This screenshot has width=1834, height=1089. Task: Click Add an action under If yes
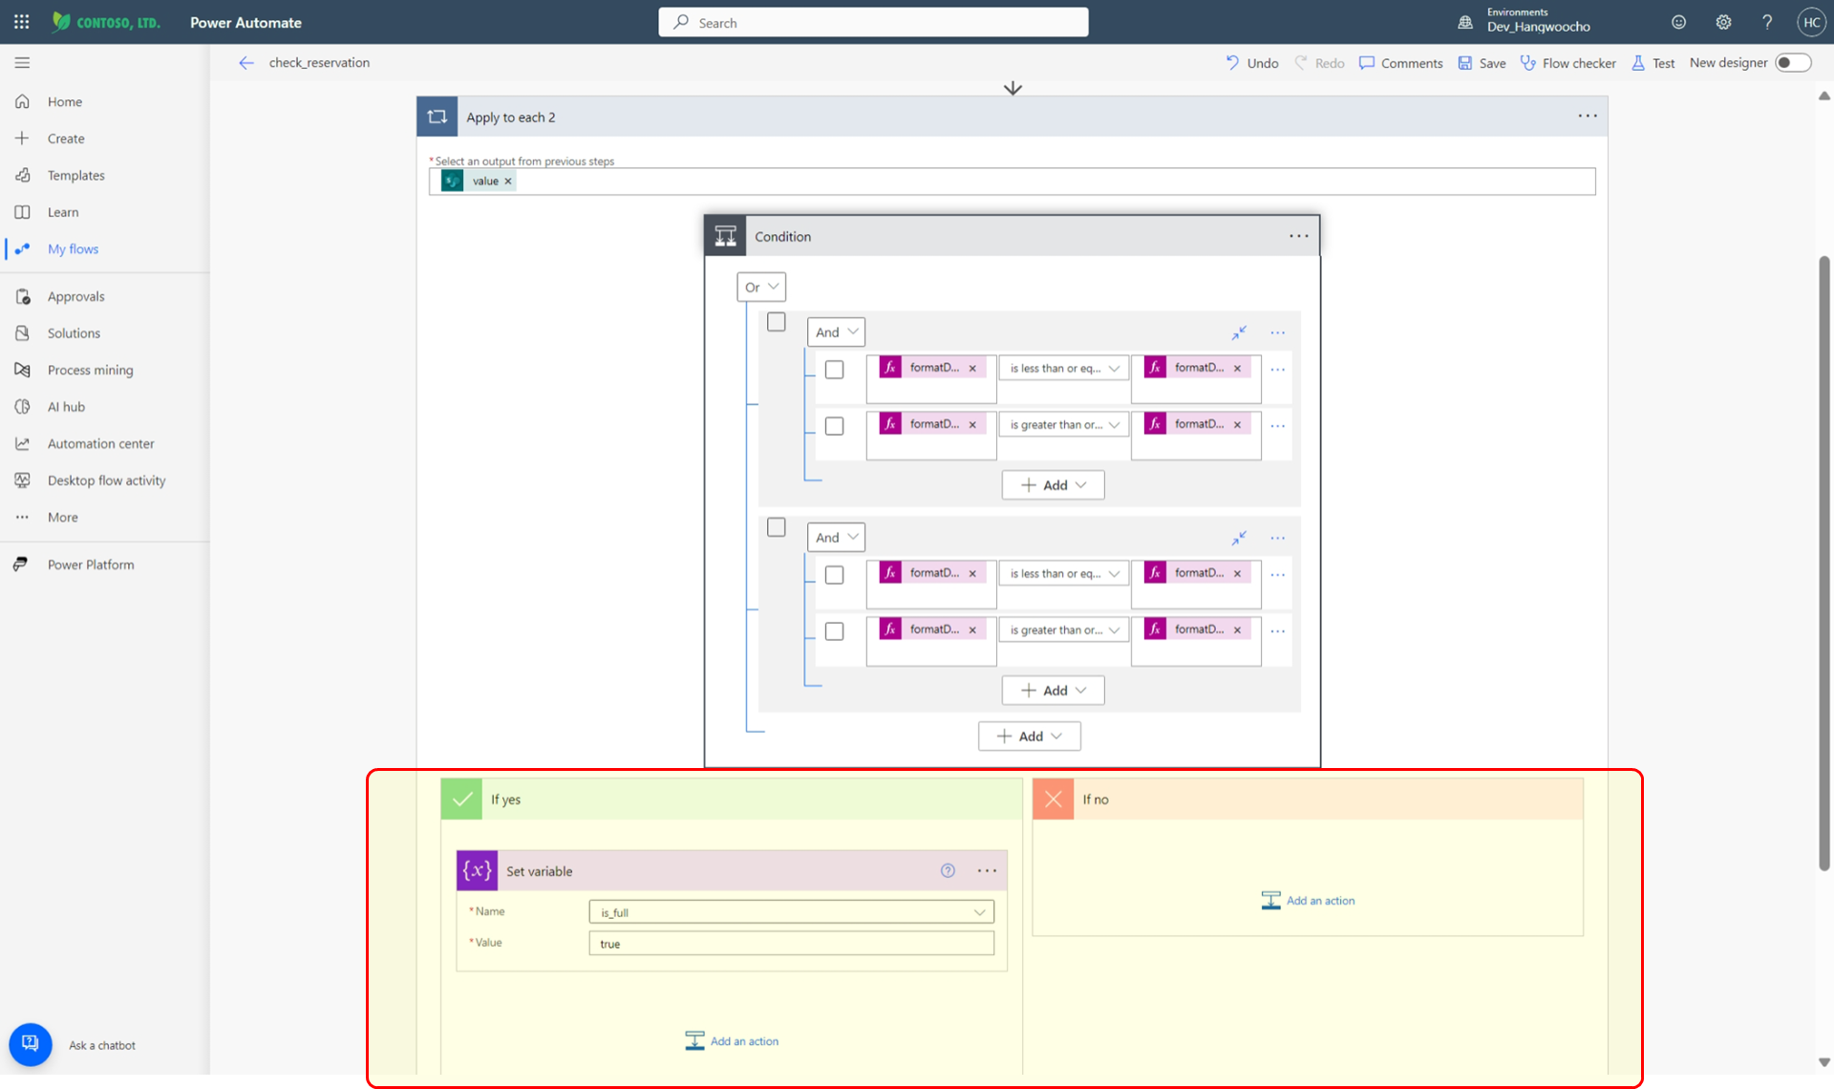point(732,1041)
